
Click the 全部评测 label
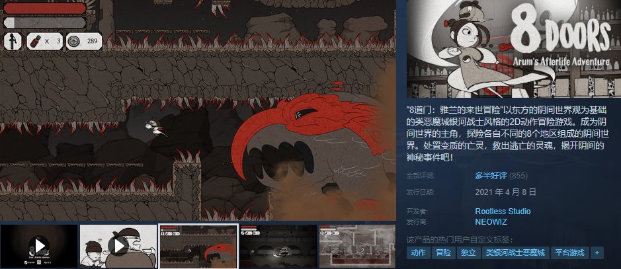(421, 176)
